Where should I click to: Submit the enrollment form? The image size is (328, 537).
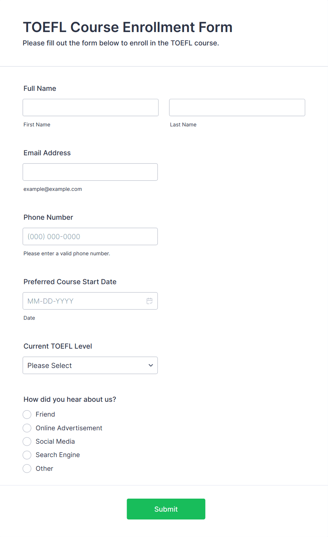click(x=166, y=509)
